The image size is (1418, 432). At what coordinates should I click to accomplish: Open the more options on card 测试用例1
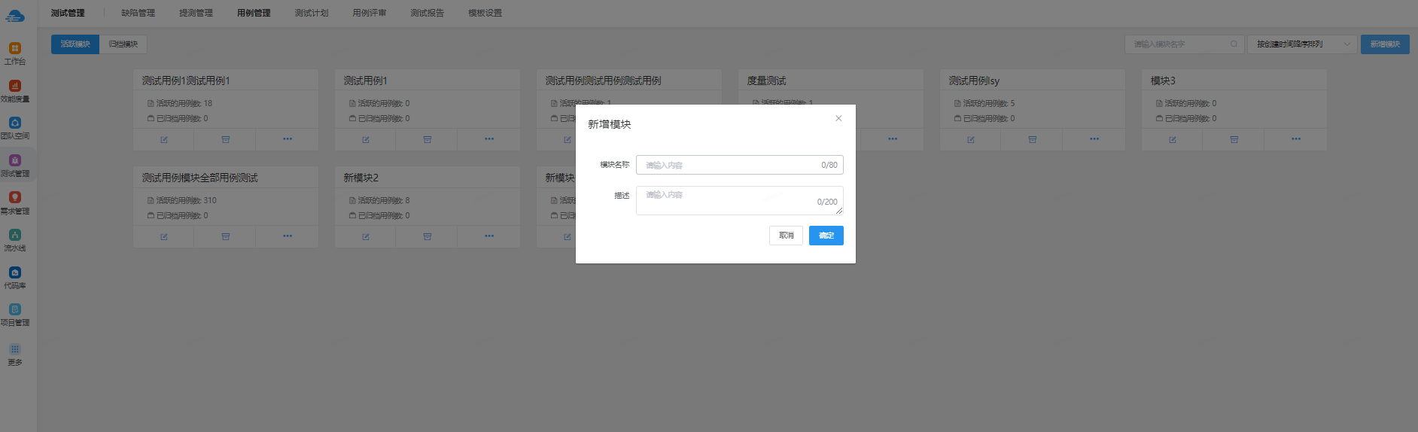click(x=489, y=139)
